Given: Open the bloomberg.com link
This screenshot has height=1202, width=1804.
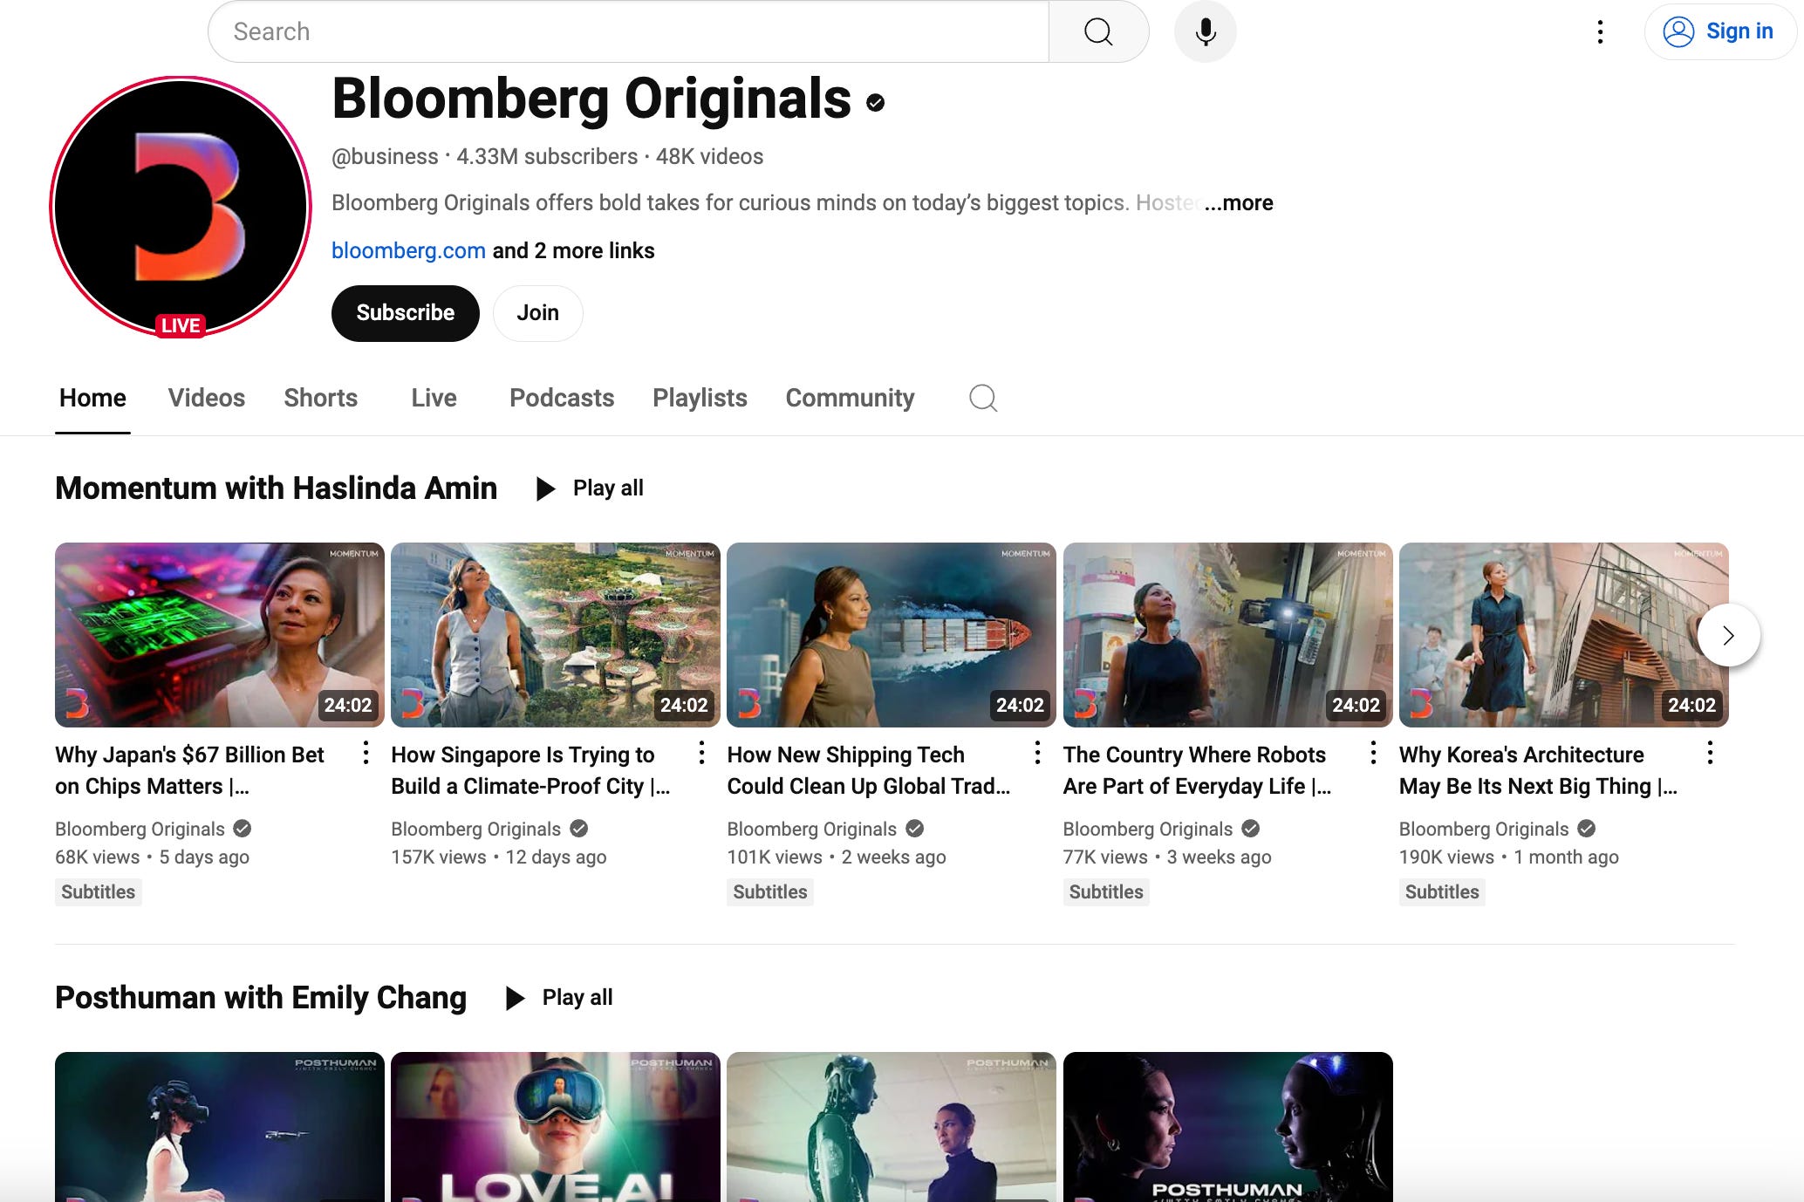Looking at the screenshot, I should pyautogui.click(x=408, y=251).
